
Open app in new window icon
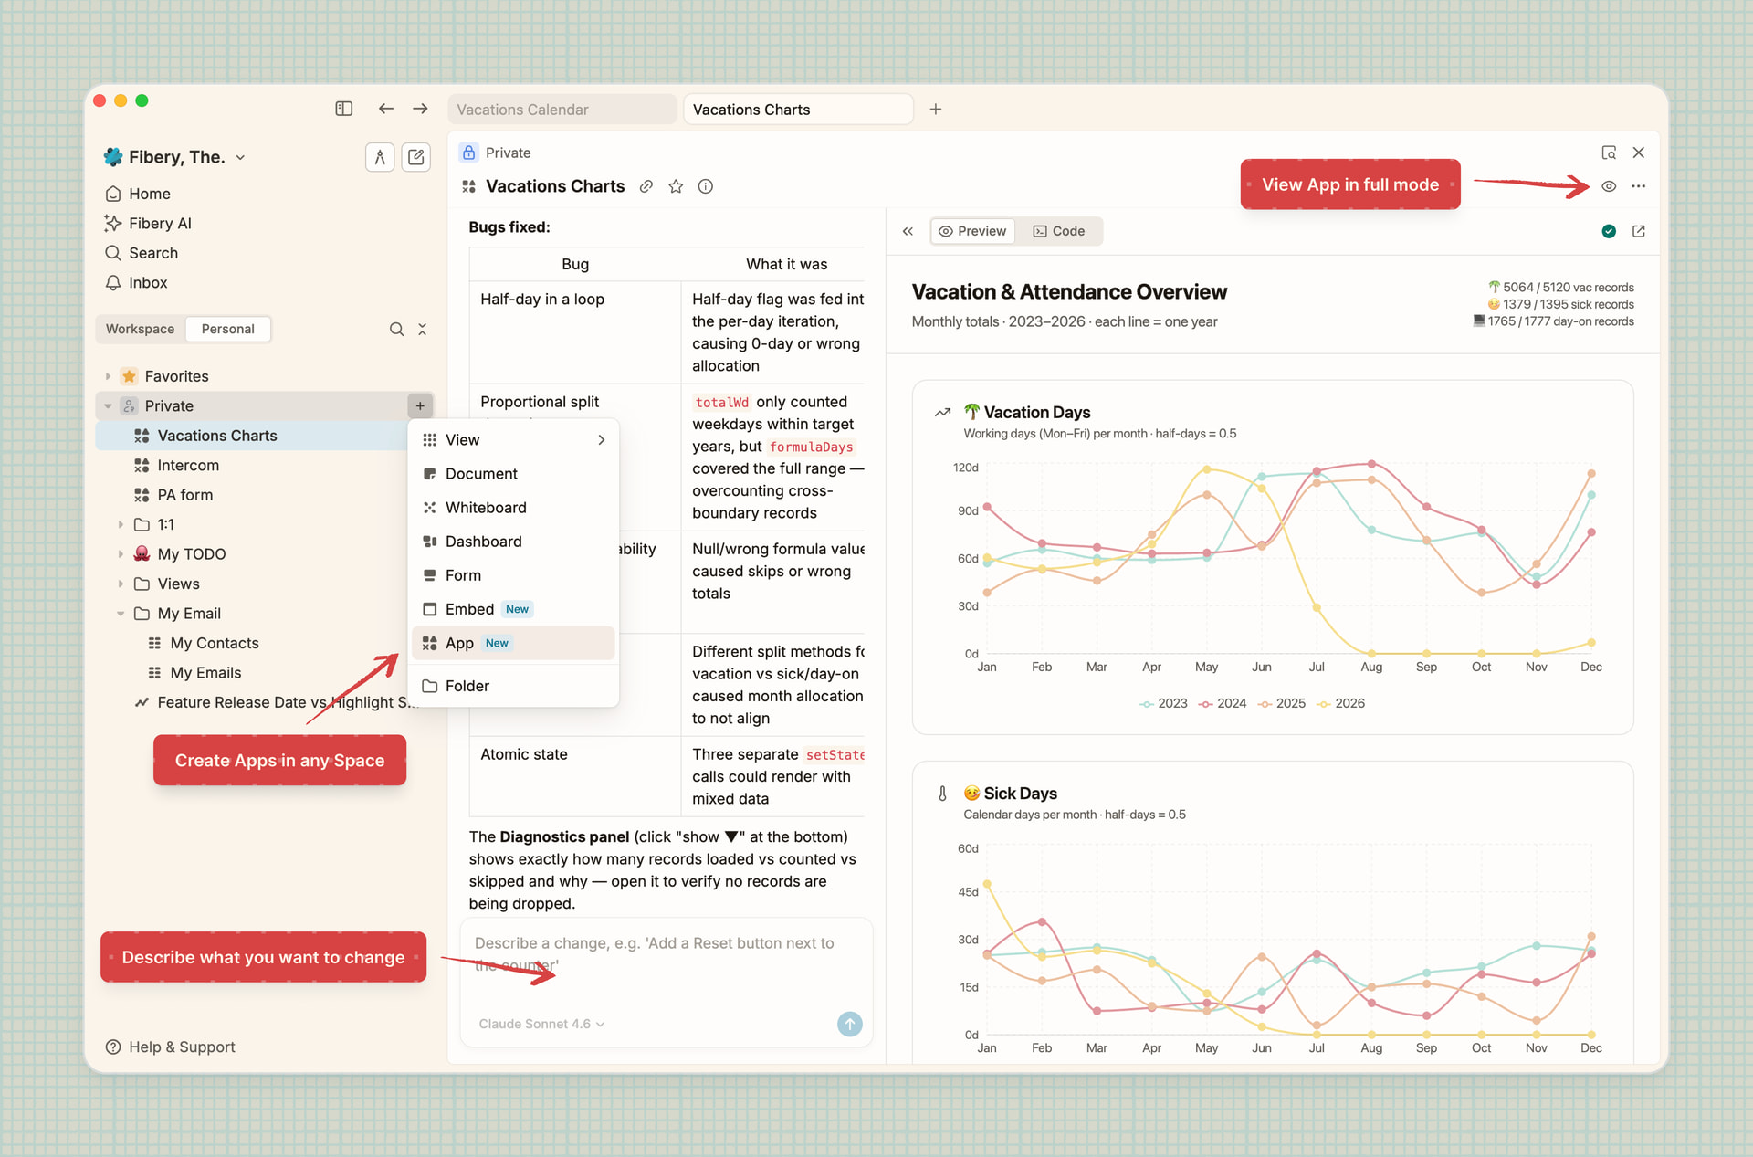[1639, 231]
